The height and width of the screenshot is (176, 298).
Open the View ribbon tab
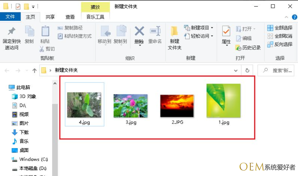(70, 17)
